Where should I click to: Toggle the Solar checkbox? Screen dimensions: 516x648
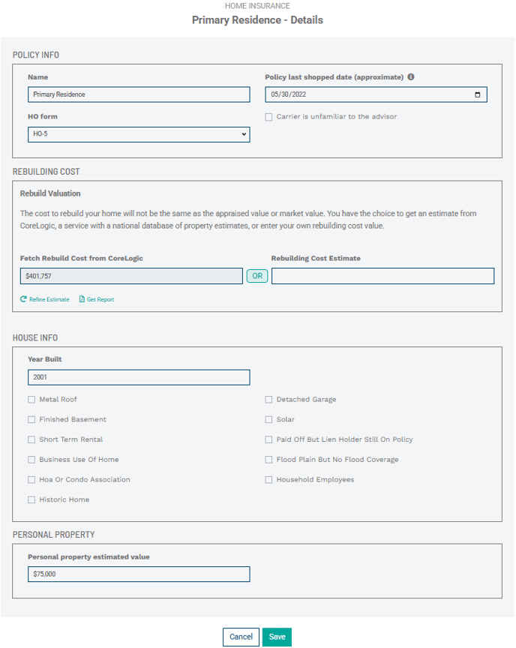[269, 420]
